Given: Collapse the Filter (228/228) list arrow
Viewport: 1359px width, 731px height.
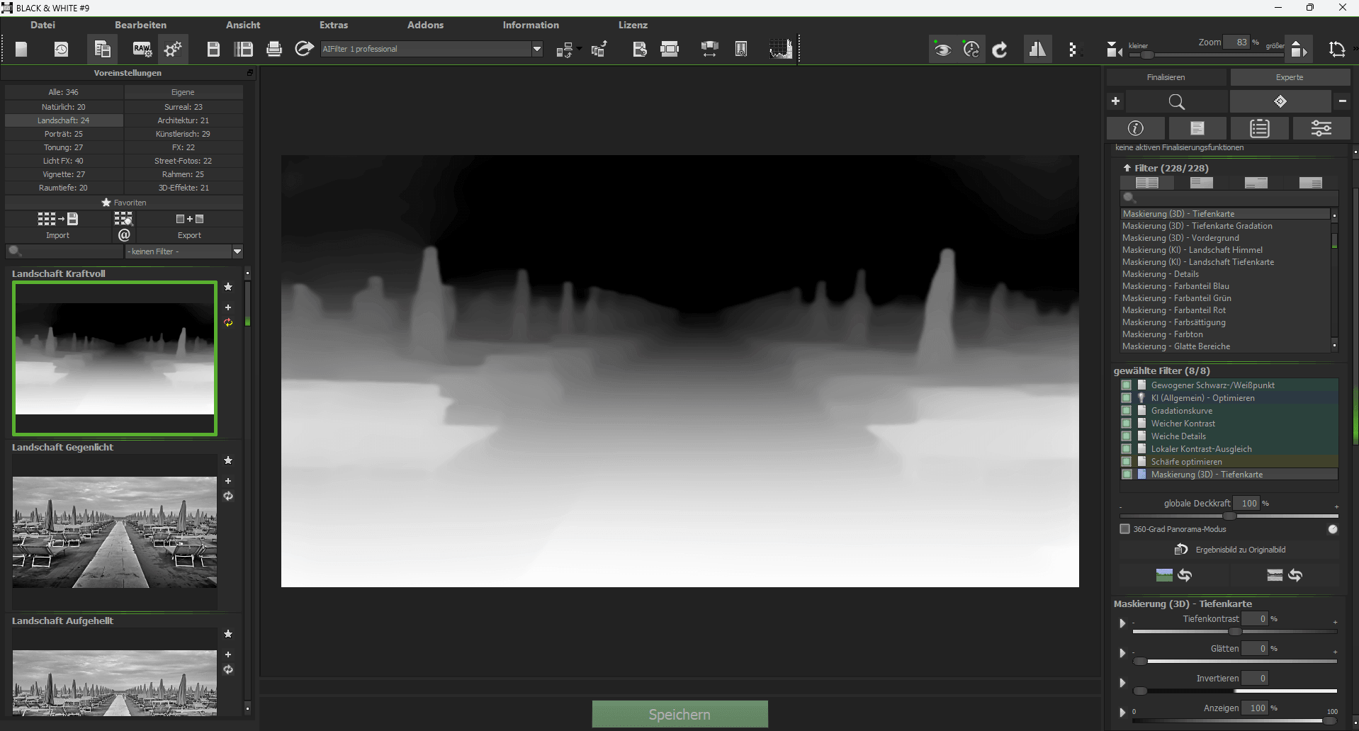Looking at the screenshot, I should coord(1127,168).
